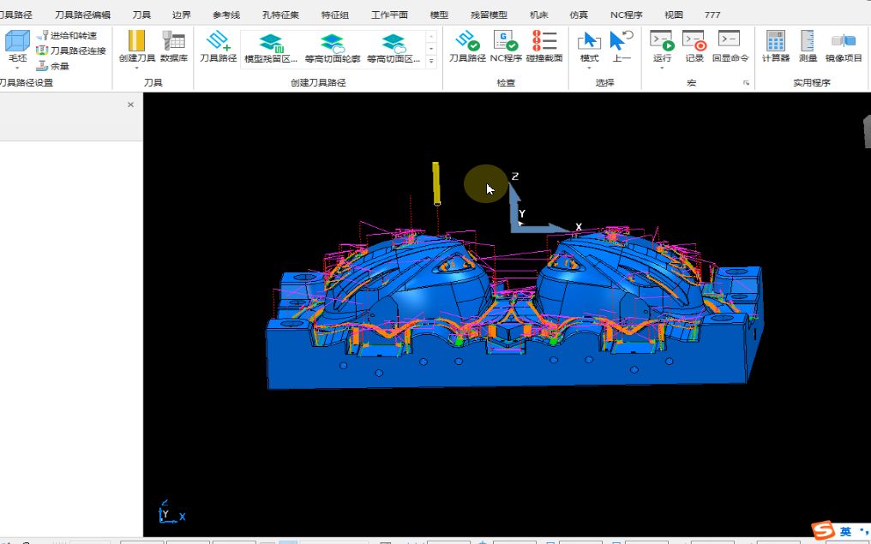The width and height of the screenshot is (871, 544).
Task: Switch to the 仿真 ribbon tab
Action: pos(579,15)
